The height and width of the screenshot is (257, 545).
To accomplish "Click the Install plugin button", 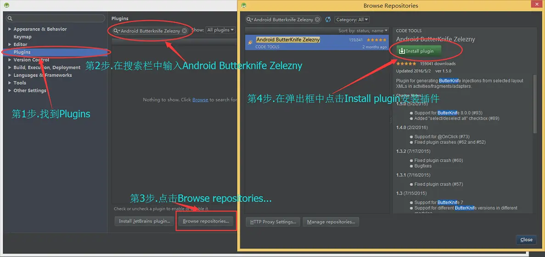I will pos(419,51).
